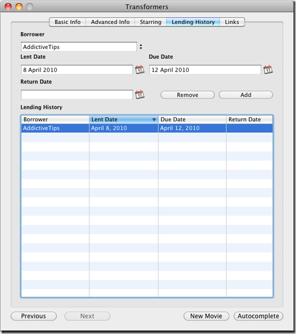
Task: Toggle sort arrow on Lent Date column
Action: pyautogui.click(x=154, y=120)
